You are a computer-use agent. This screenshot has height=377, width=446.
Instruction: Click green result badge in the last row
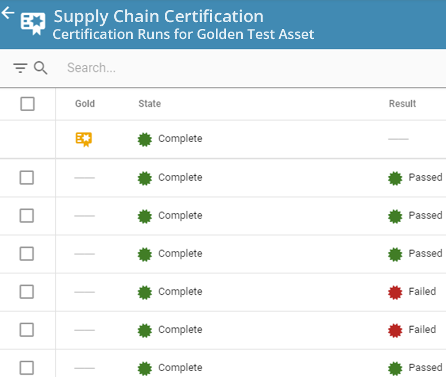click(395, 369)
